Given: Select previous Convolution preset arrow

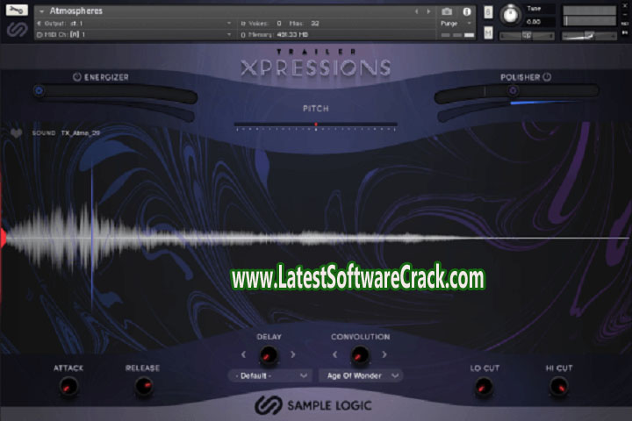Looking at the screenshot, I should click(x=335, y=354).
